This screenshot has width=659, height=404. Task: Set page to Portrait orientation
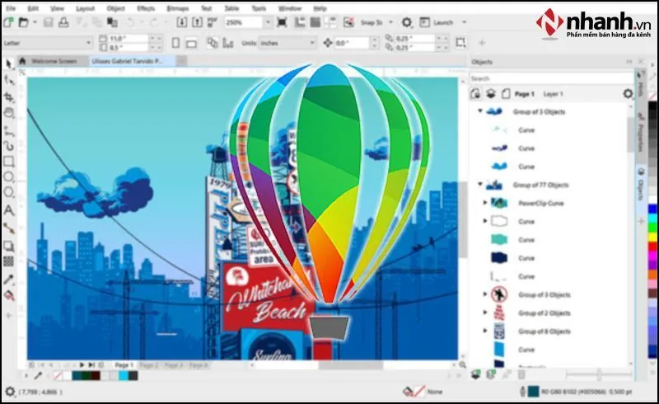[176, 43]
